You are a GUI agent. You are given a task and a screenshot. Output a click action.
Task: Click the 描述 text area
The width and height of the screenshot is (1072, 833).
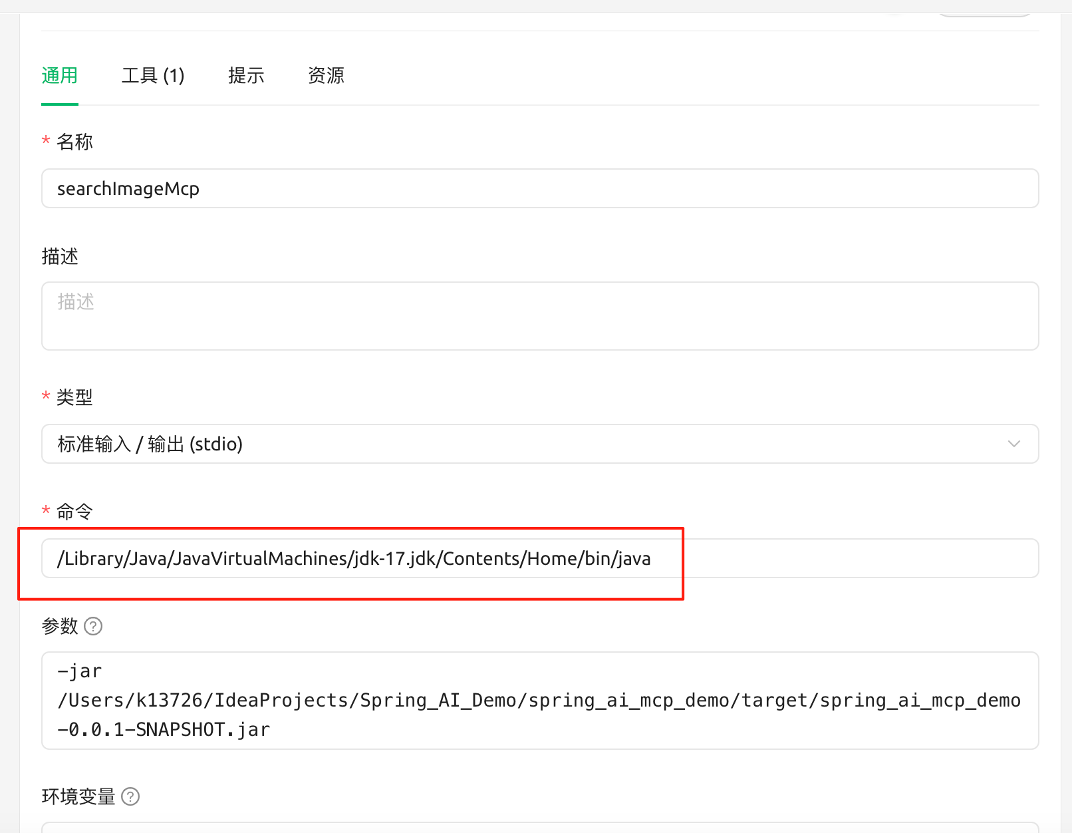[x=540, y=316]
